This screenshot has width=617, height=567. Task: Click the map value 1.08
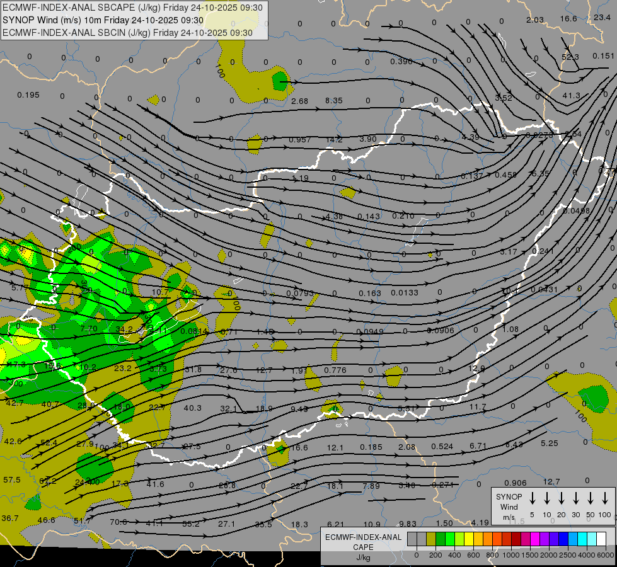(x=510, y=329)
